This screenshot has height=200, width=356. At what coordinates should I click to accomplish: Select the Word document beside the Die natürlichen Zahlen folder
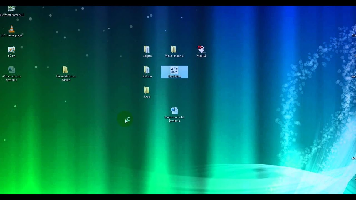click(x=12, y=74)
